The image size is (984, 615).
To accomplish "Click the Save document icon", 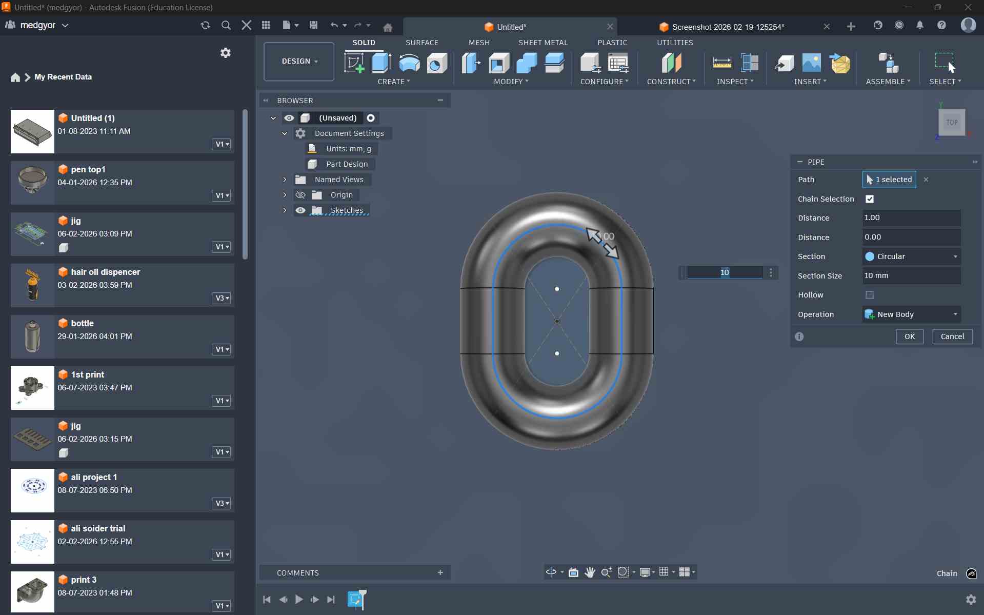I will point(314,25).
